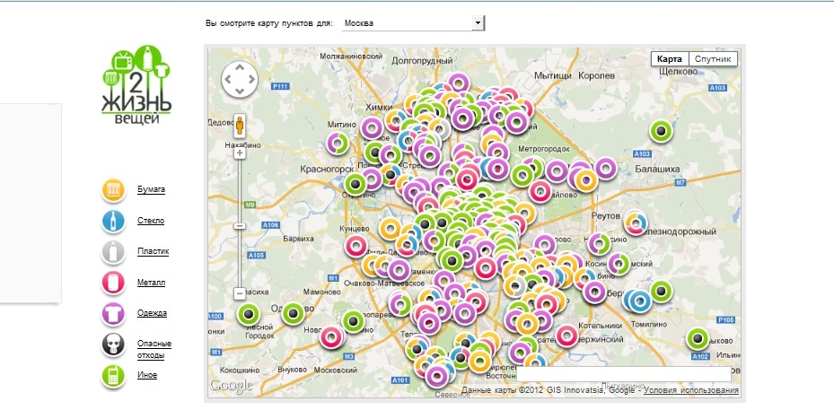Select the Опасные отходы skull icon
The width and height of the screenshot is (834, 410).
(112, 346)
